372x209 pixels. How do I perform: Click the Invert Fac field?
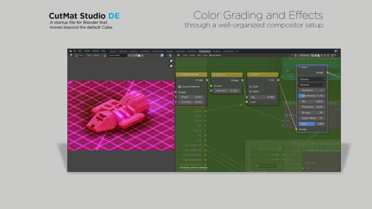click(x=262, y=97)
